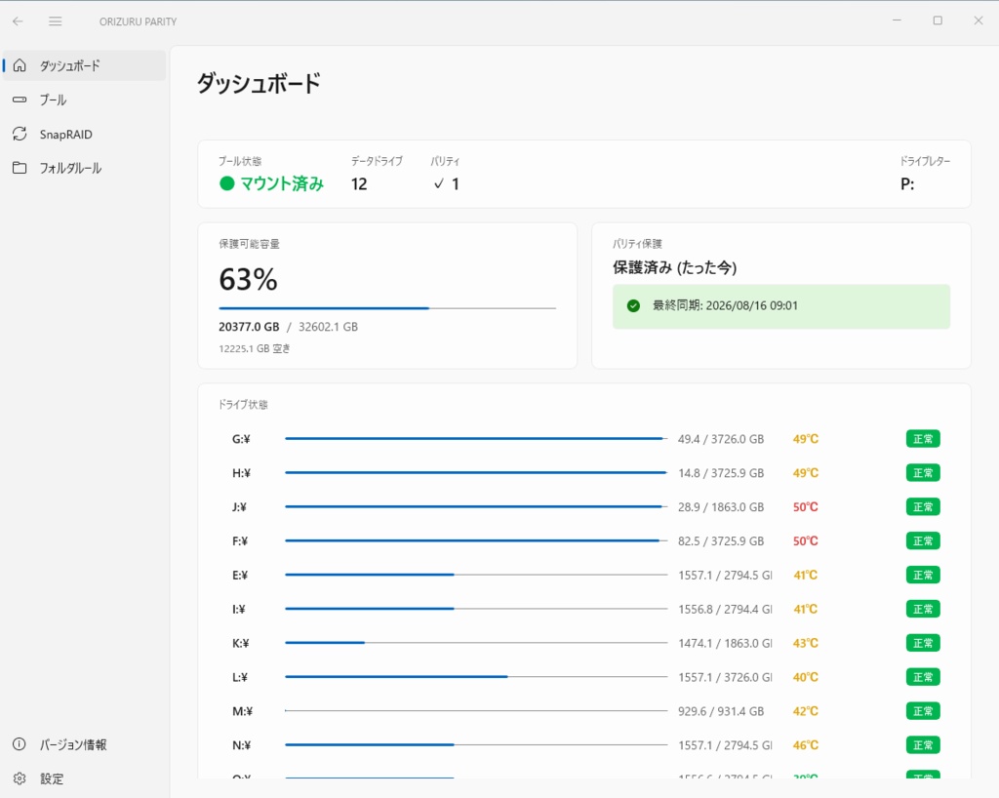The height and width of the screenshot is (798, 999).
Task: Click the マウント済み status text
Action: point(282,184)
